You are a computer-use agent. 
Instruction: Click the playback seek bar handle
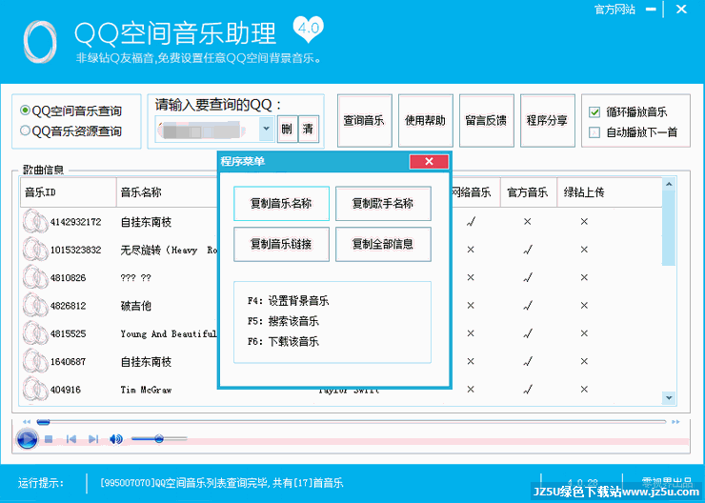coord(43,422)
